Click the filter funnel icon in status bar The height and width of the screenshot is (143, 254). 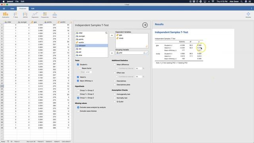8,141
